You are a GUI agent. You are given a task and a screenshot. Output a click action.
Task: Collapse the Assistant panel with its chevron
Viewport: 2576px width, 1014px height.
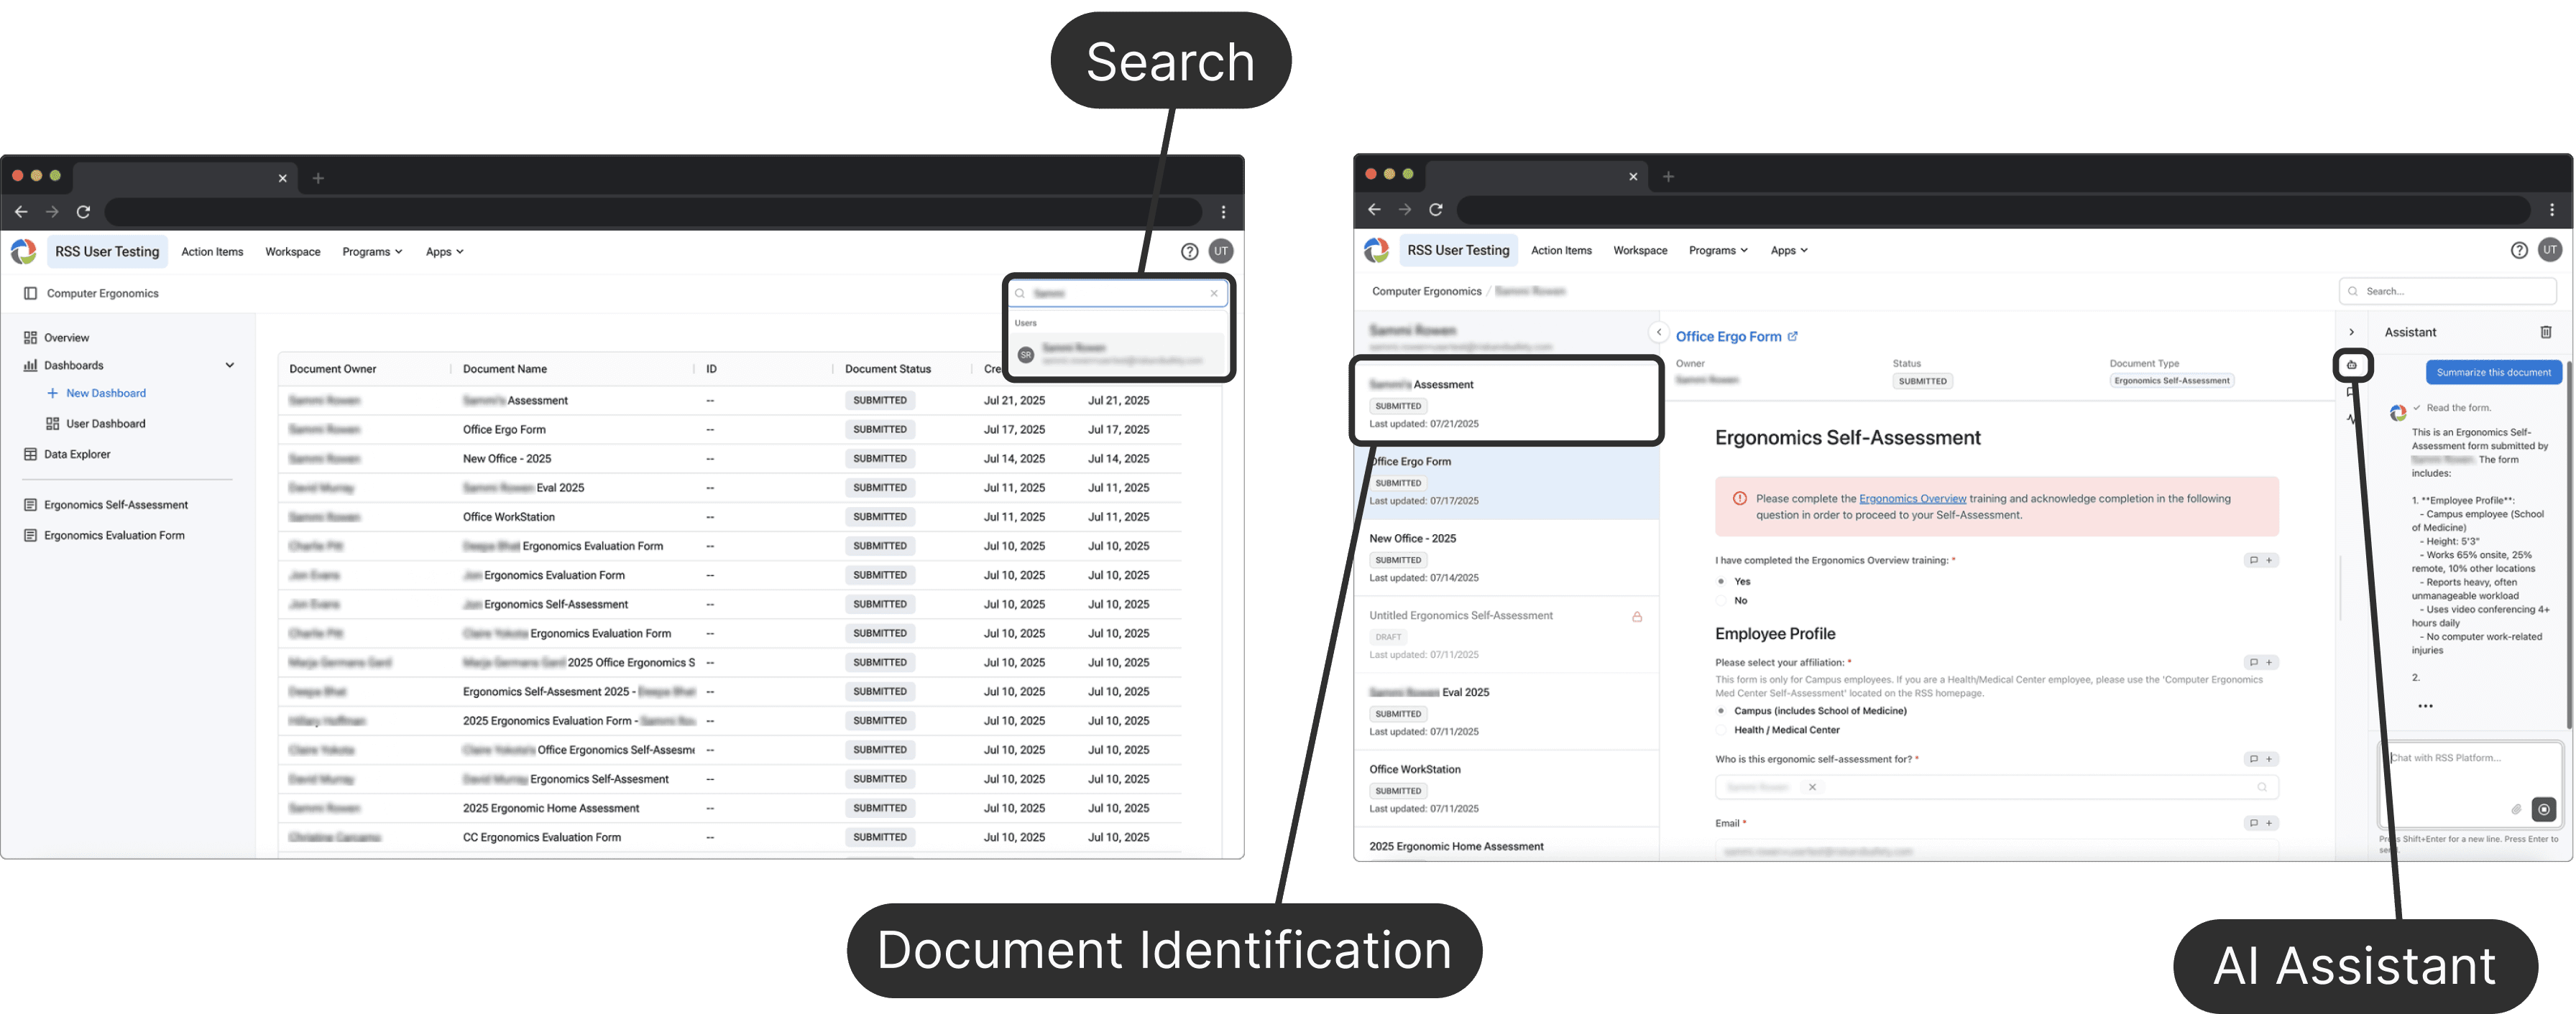(x=2351, y=332)
